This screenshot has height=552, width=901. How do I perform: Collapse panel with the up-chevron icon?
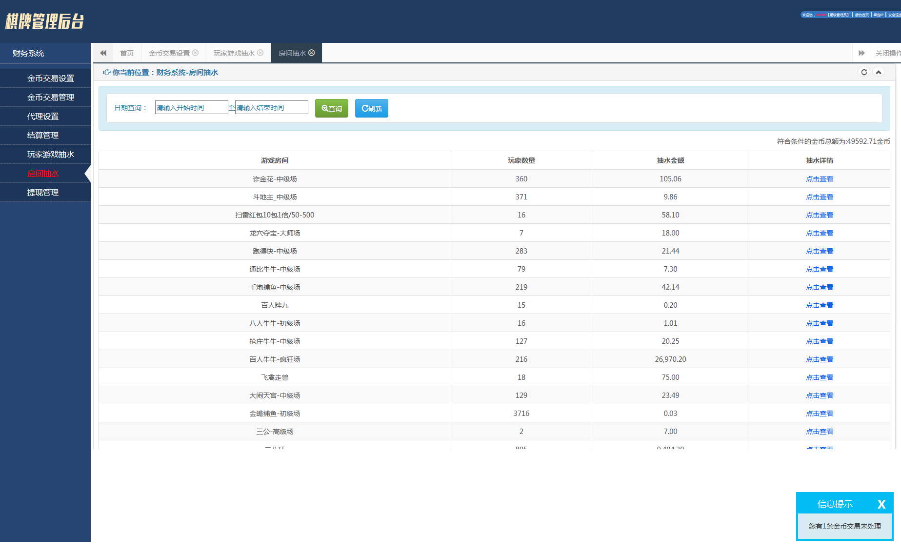(x=879, y=72)
